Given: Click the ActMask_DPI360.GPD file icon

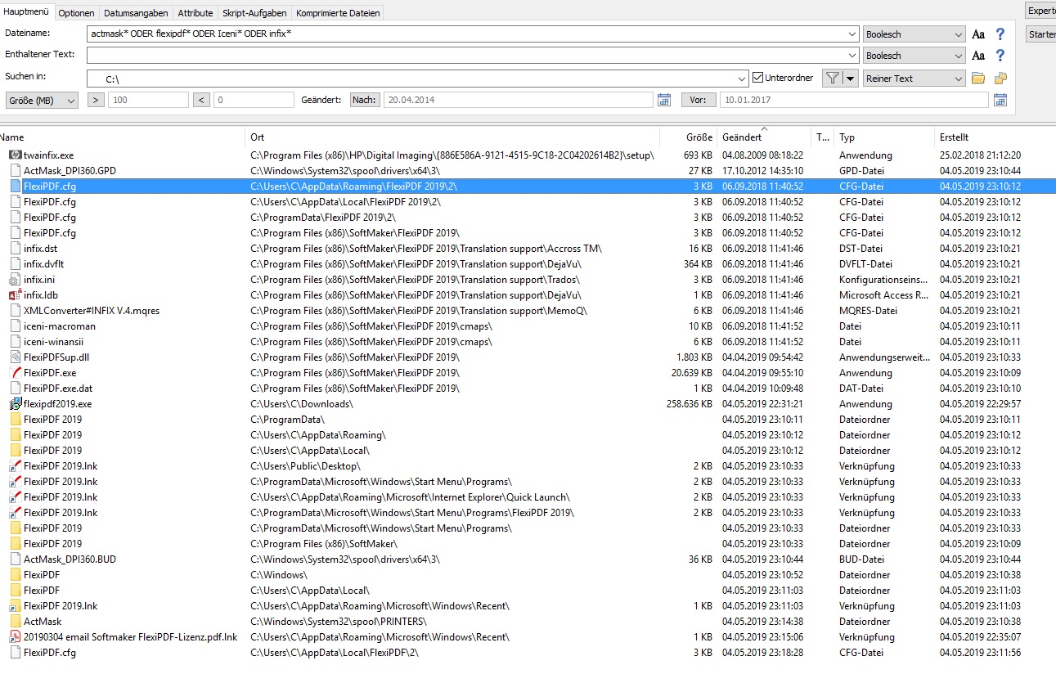Looking at the screenshot, I should coord(15,170).
